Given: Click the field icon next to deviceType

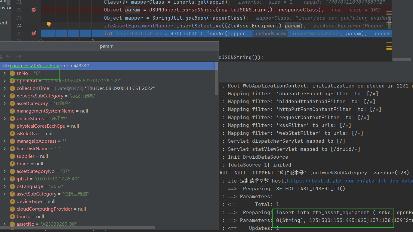Looking at the screenshot, I should click(12, 202).
